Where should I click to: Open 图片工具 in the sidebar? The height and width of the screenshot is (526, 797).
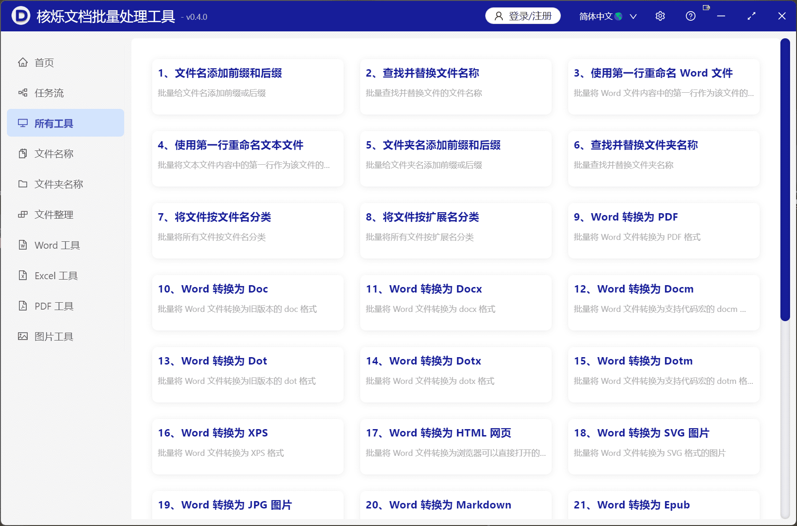pos(65,336)
